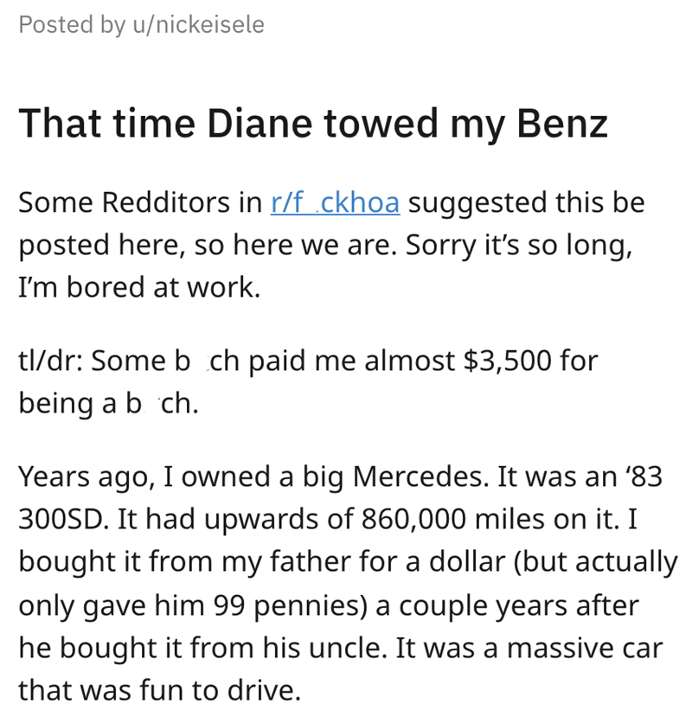Click the post title about Diane towing Benz
The height and width of the screenshot is (723, 692).
[x=312, y=124]
